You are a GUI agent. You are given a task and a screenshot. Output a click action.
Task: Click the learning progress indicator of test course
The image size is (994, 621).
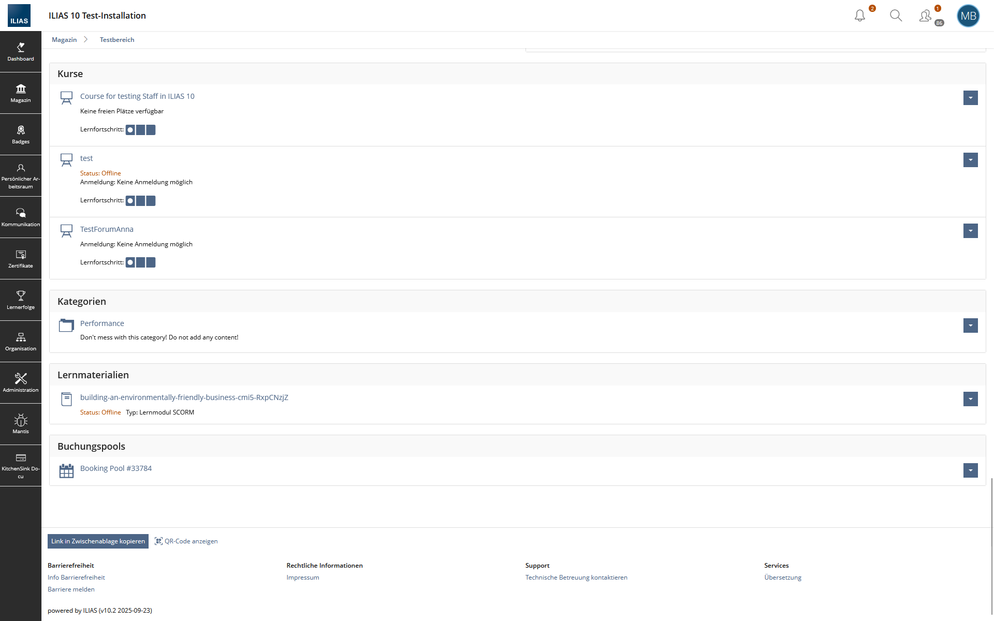coord(140,201)
